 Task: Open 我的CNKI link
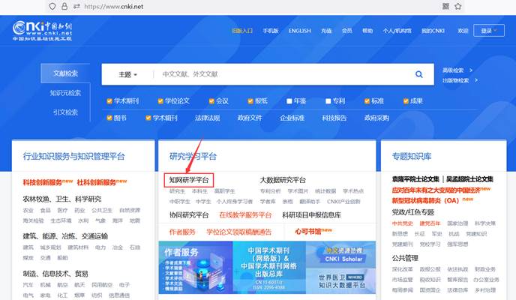433,31
